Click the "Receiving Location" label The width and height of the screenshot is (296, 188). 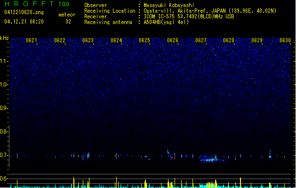pyautogui.click(x=110, y=11)
